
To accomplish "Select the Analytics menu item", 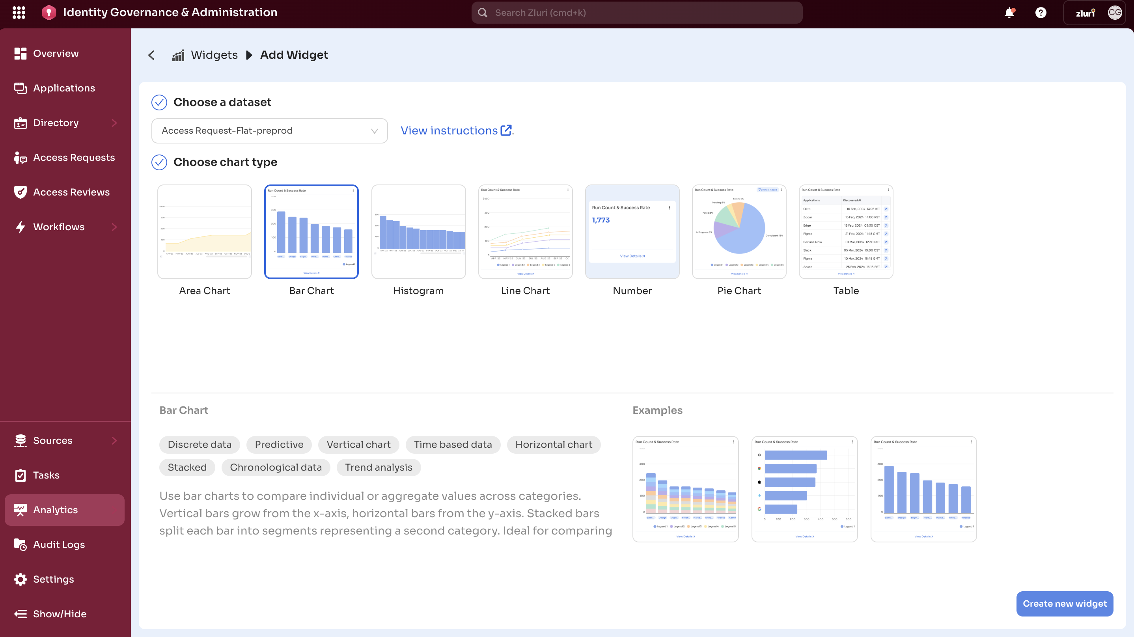I will [x=64, y=510].
